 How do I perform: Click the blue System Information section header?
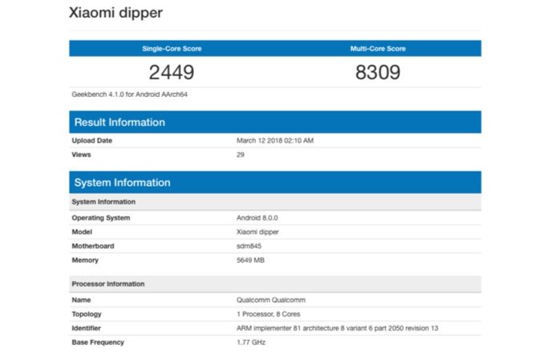point(122,183)
